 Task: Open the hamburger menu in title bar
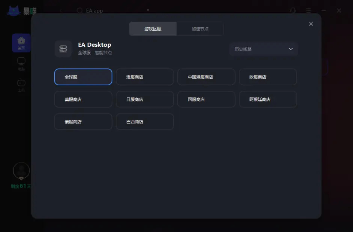click(308, 10)
